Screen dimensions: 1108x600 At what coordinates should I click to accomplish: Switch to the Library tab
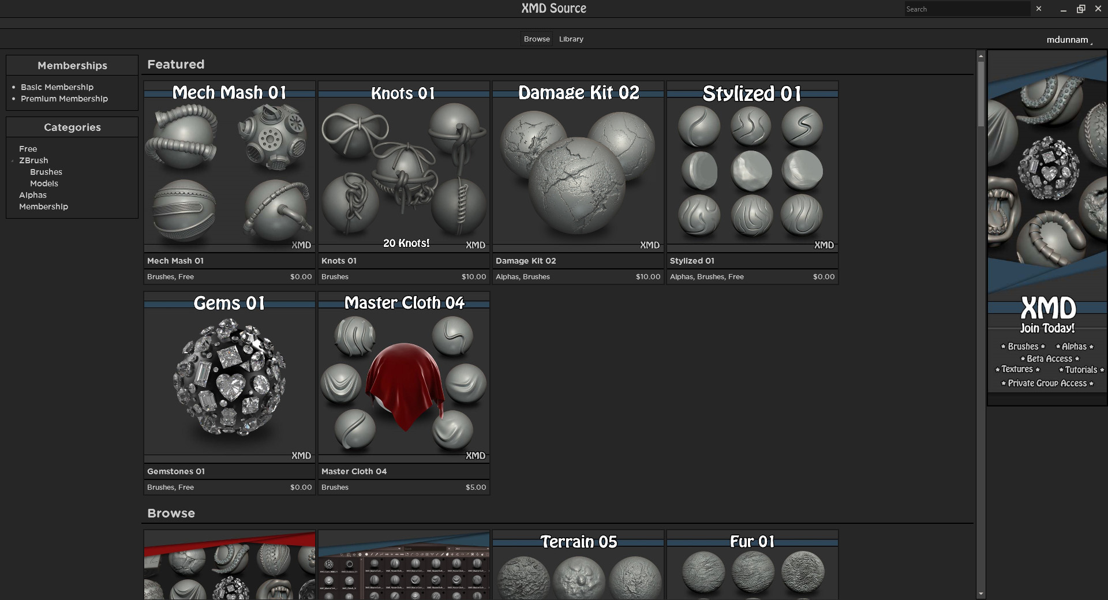pos(571,39)
